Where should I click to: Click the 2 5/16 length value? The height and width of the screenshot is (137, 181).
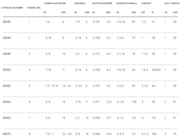[x=121, y=22]
